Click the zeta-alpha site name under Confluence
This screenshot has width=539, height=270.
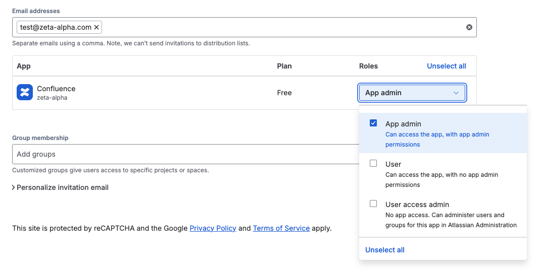52,98
